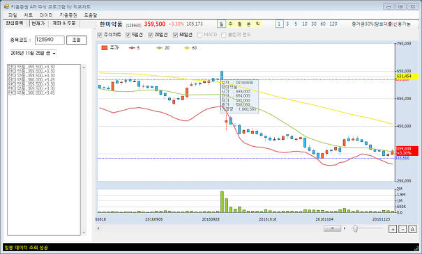The width and height of the screenshot is (422, 254).
Task: Click the down arrow of the watchlist scrollbar
Action: (84, 232)
